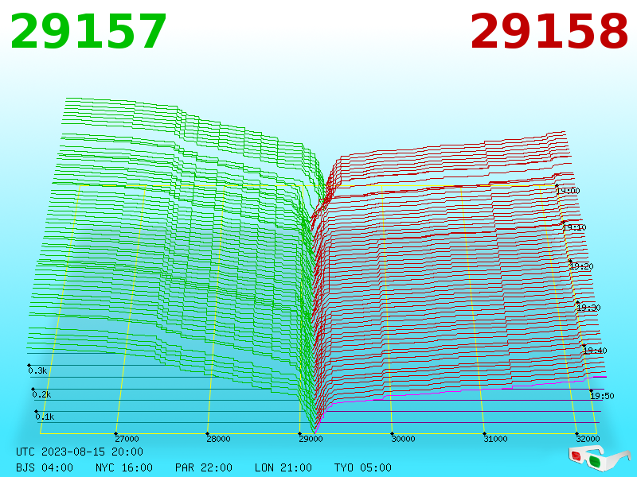
Task: Click the 19:50 time axis marker
Action: pos(602,396)
